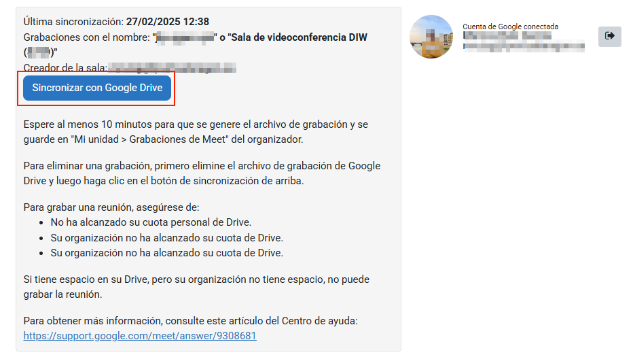Click the 'Cuenta de Google conectada' label
The height and width of the screenshot is (359, 633).
[510, 27]
